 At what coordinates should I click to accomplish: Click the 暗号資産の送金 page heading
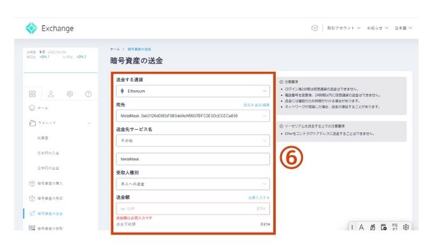pos(136,60)
